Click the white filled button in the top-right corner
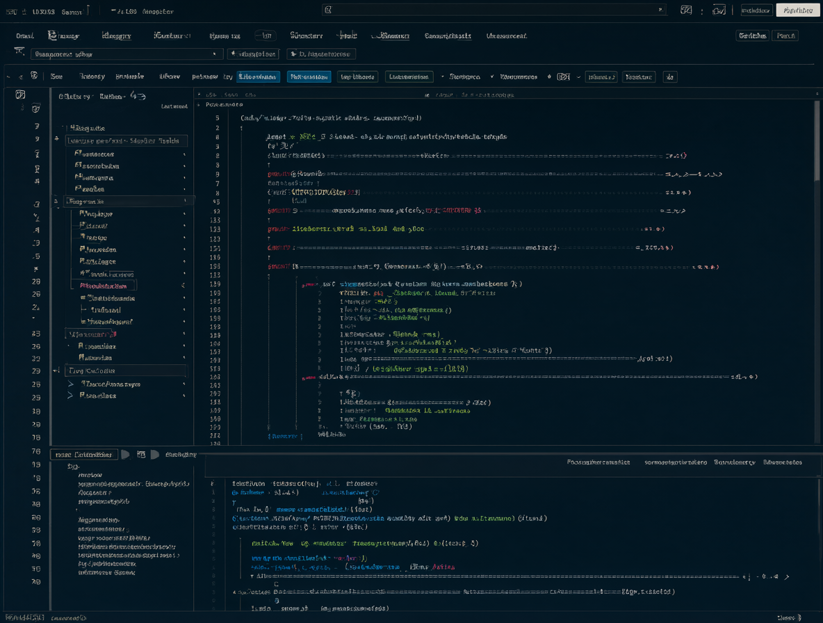 click(798, 10)
